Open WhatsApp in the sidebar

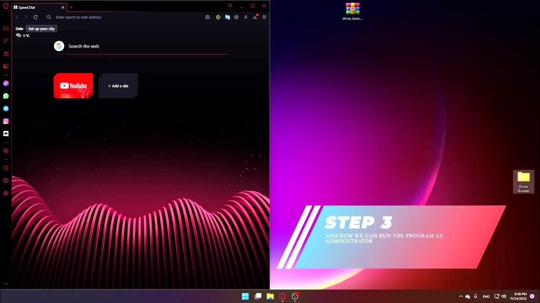(x=6, y=96)
